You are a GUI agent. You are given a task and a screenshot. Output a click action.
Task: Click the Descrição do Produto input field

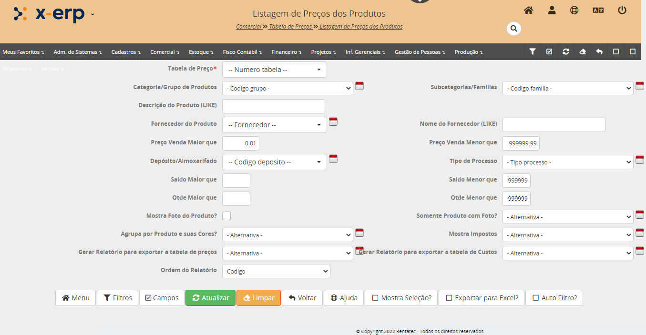[x=273, y=106]
